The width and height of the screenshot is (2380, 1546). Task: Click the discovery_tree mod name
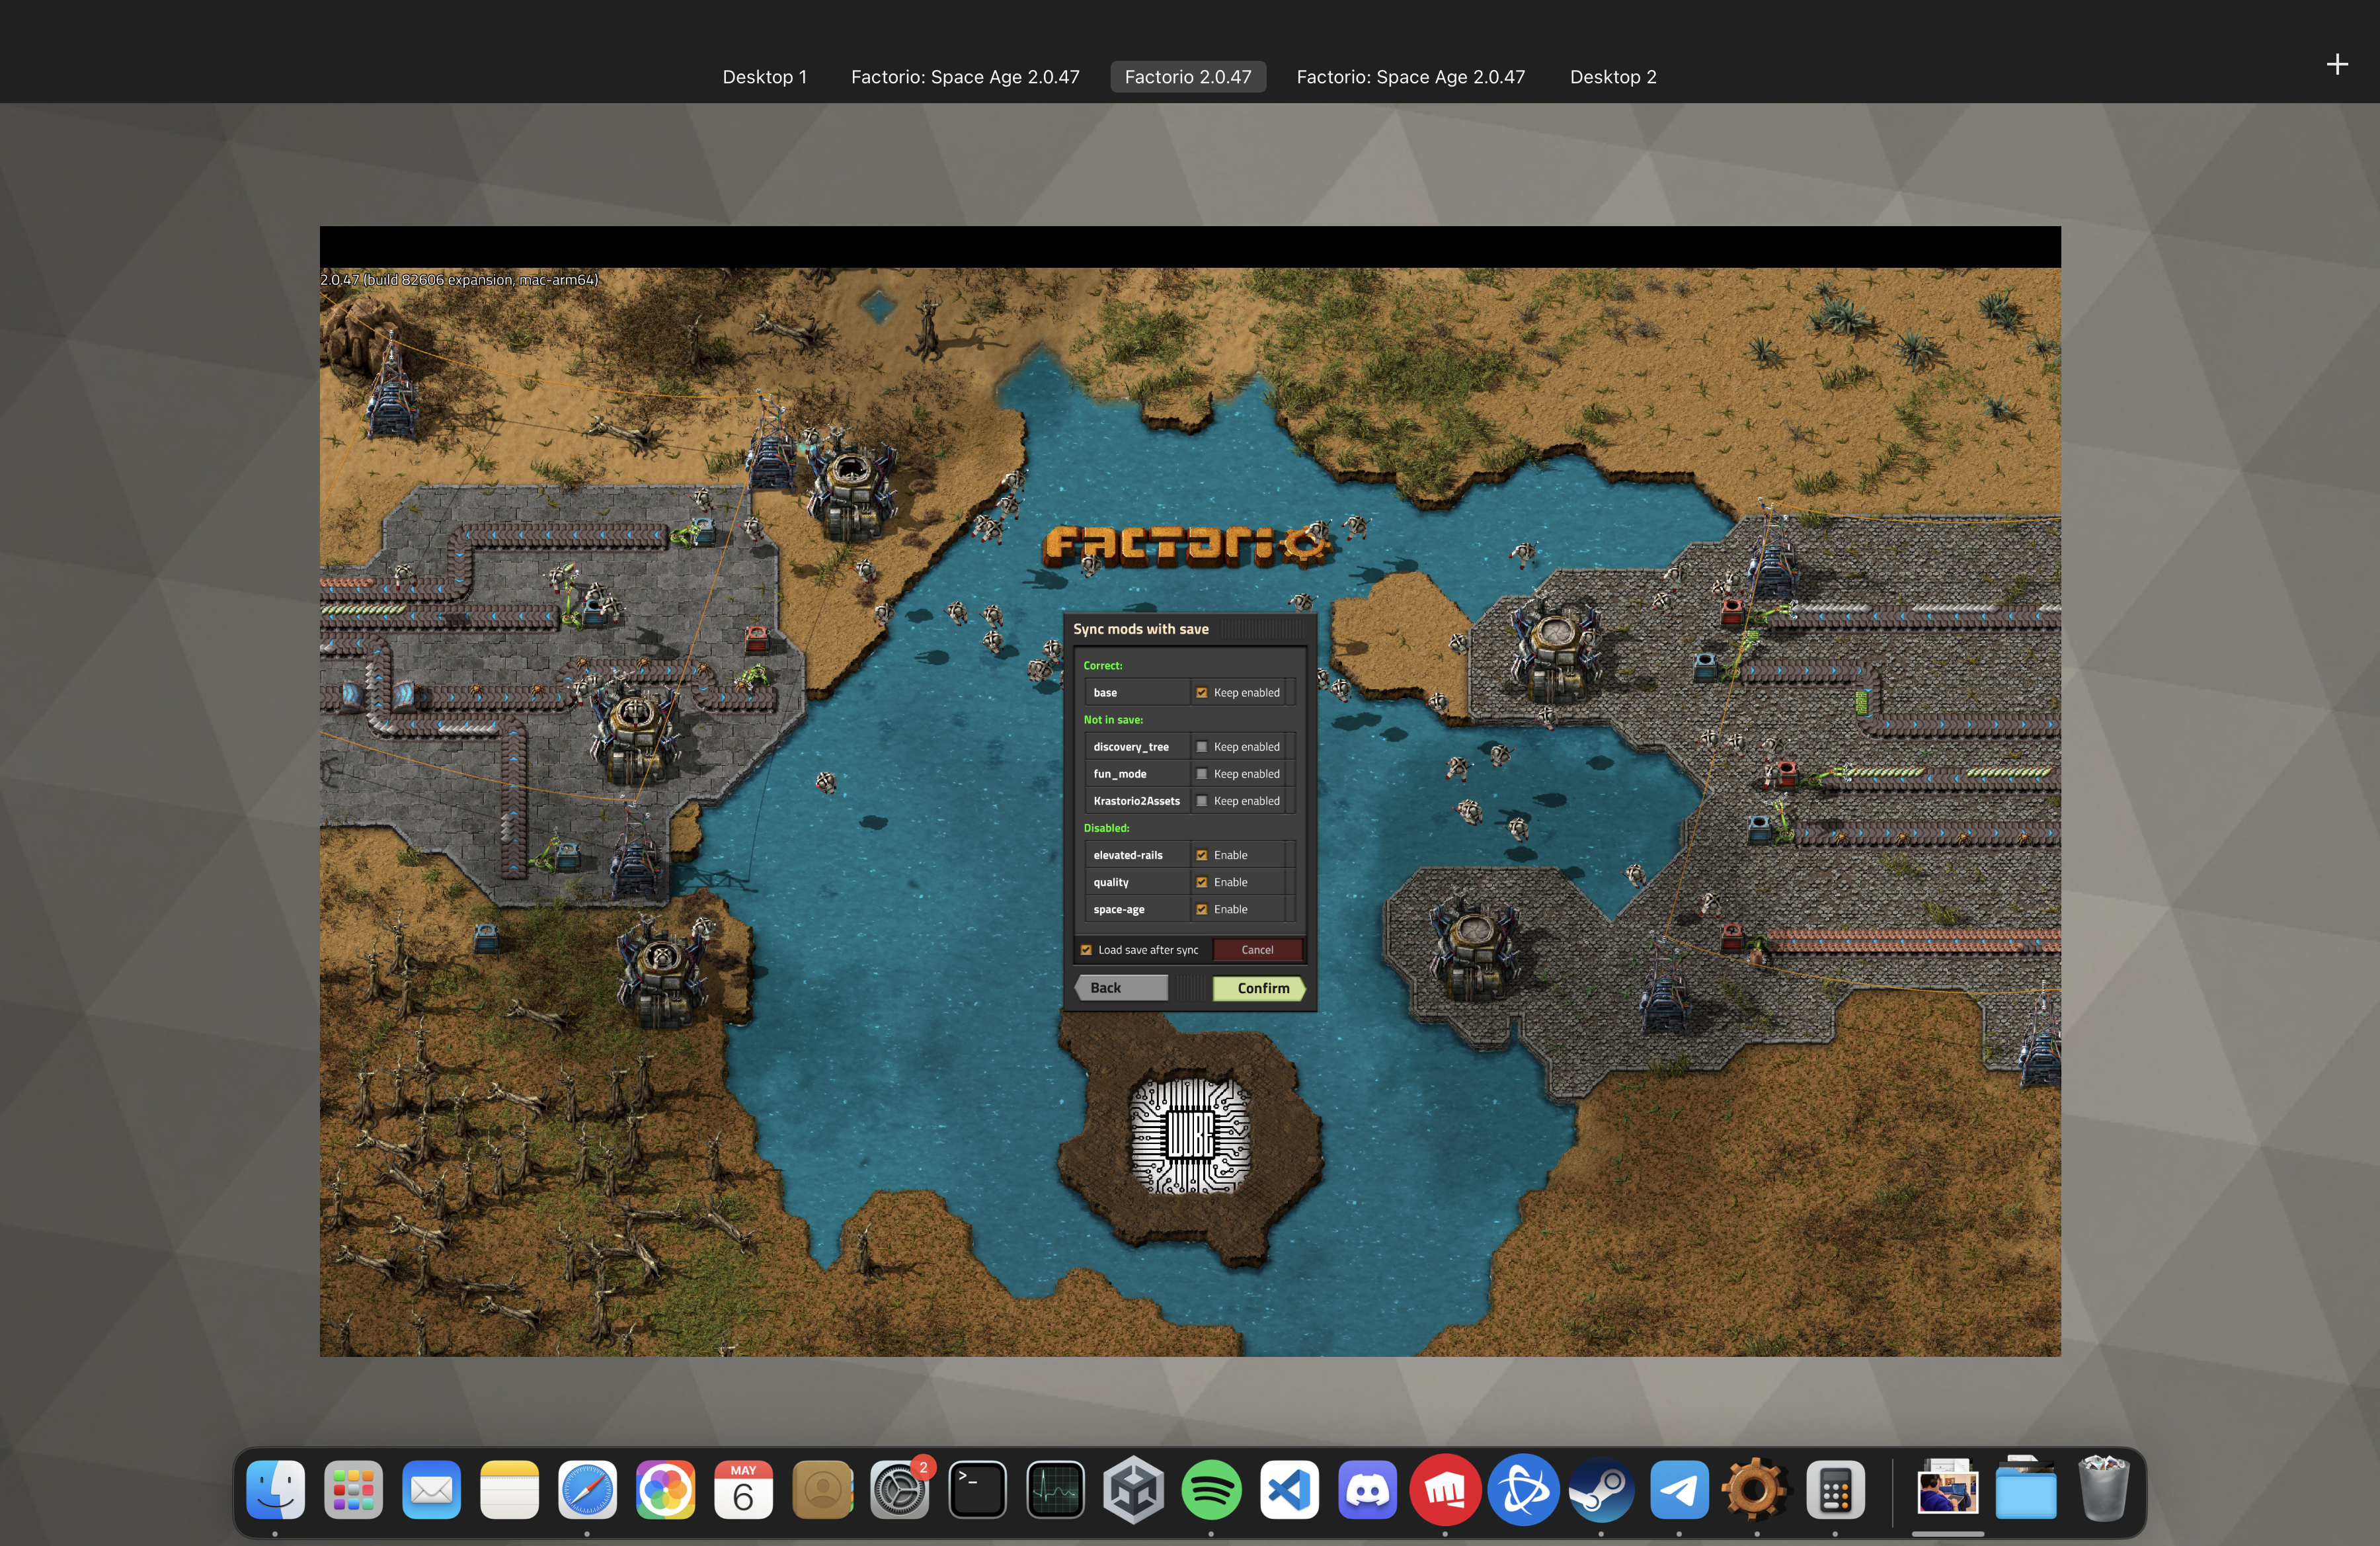[1131, 747]
